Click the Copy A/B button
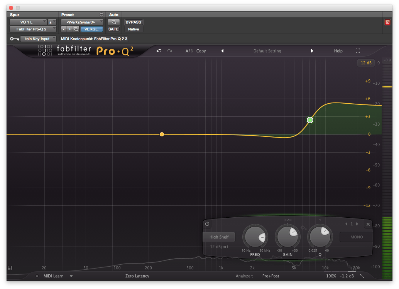 pos(201,51)
